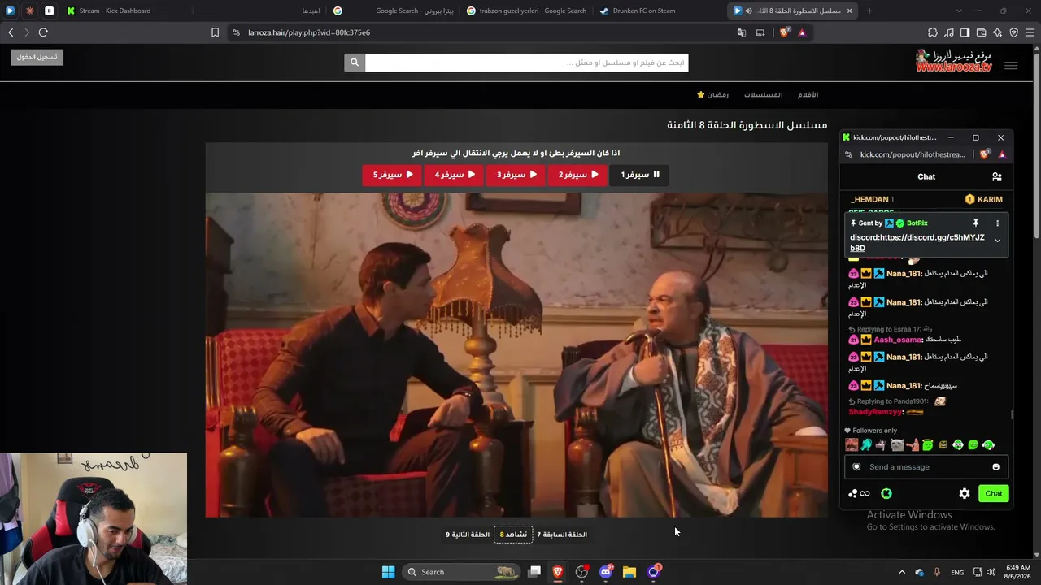
Task: Unpin the BotRix pinned message
Action: 976,223
